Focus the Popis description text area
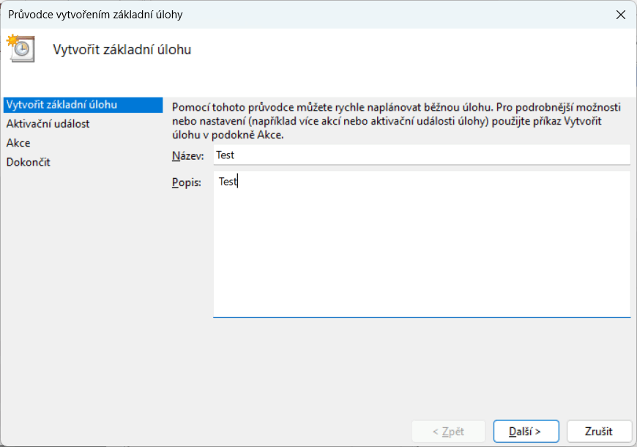637x447 pixels. (421, 244)
